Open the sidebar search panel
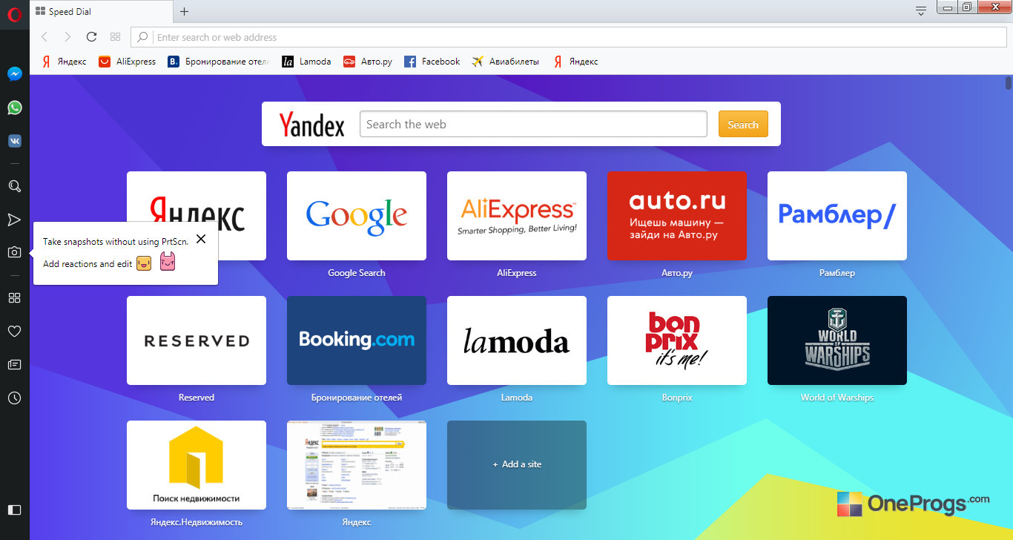This screenshot has height=540, width=1013. point(14,186)
